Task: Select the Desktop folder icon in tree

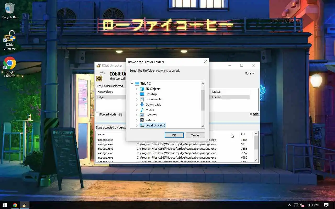Action: (142, 94)
